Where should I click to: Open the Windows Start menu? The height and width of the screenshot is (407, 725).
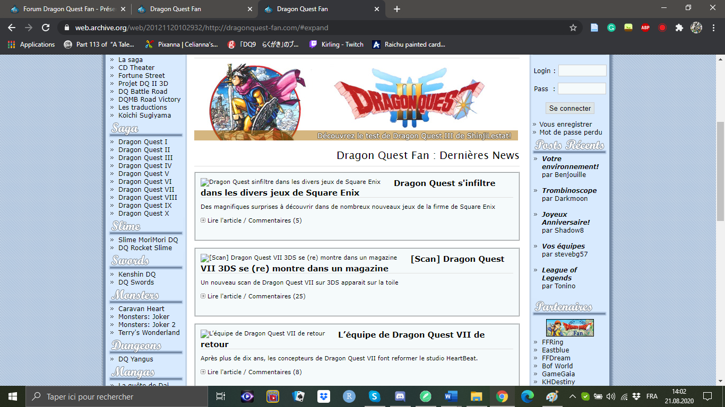point(13,396)
